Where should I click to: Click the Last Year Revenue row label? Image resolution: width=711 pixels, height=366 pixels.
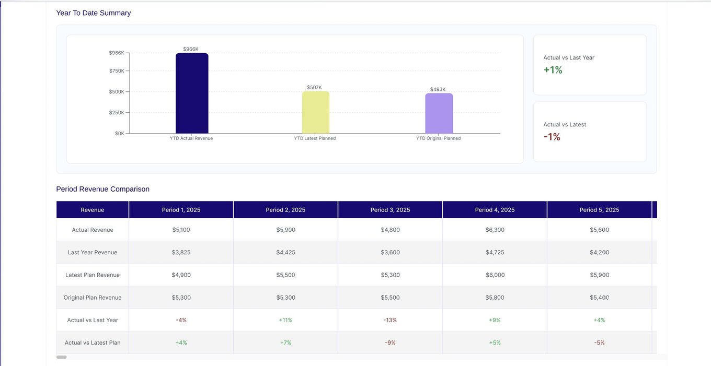point(93,252)
